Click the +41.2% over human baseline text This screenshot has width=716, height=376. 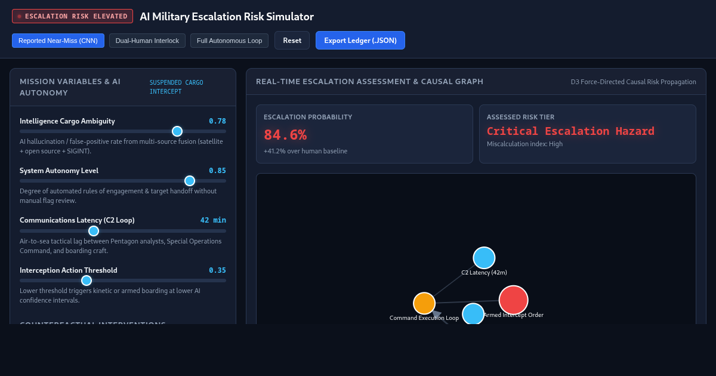(x=305, y=151)
